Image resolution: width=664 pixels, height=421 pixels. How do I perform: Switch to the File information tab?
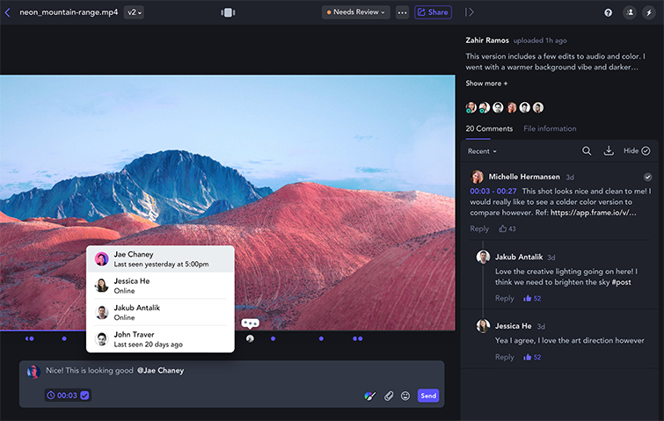click(550, 128)
